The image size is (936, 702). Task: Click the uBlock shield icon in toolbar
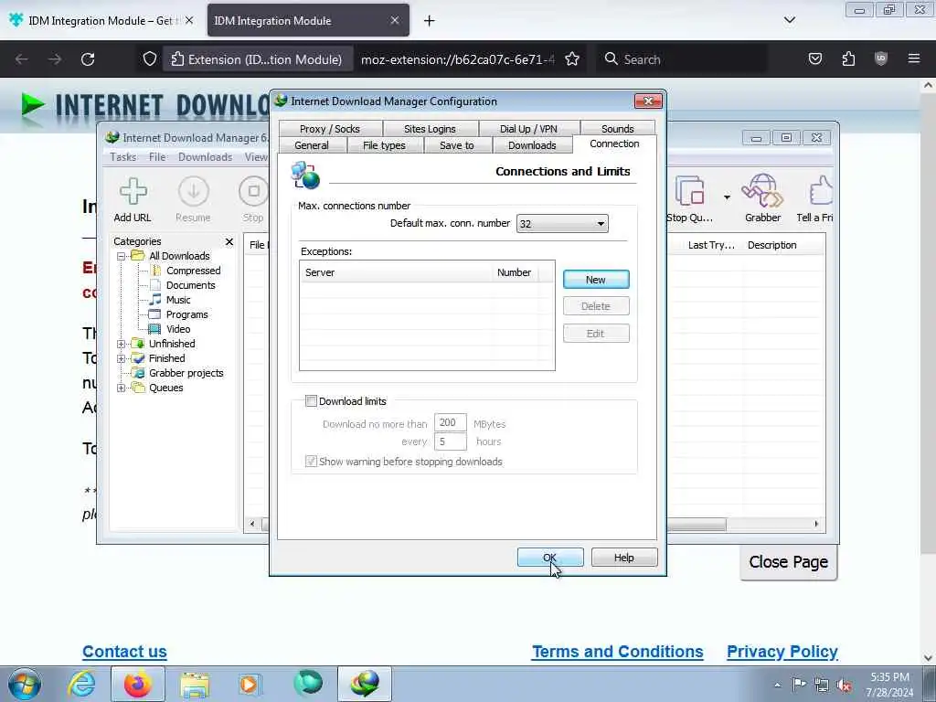881,59
